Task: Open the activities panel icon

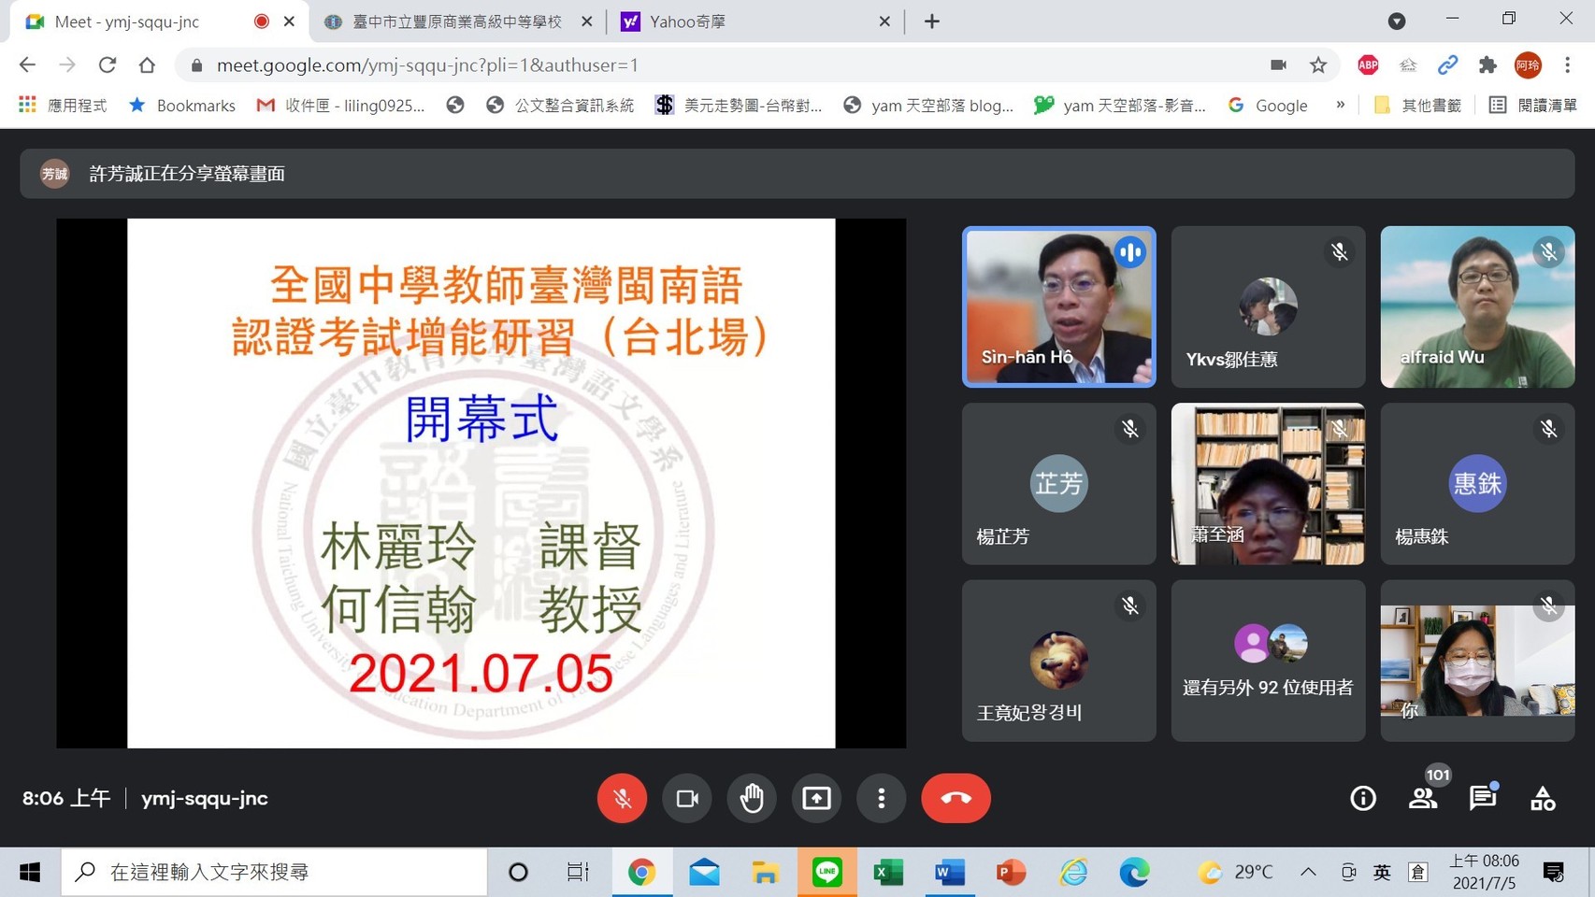Action: pyautogui.click(x=1543, y=798)
